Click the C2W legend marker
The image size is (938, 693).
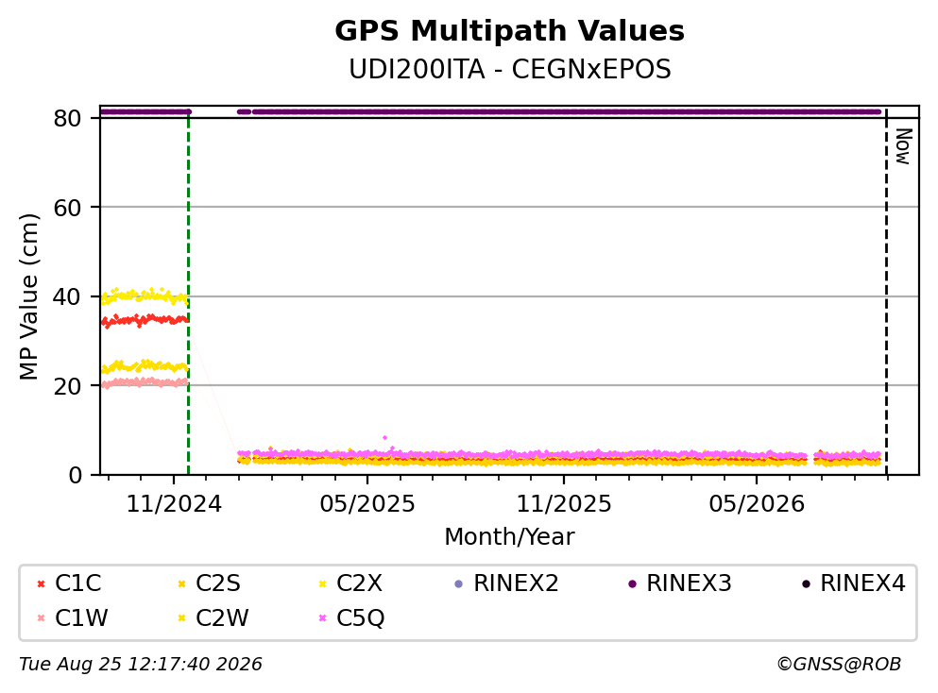(182, 617)
